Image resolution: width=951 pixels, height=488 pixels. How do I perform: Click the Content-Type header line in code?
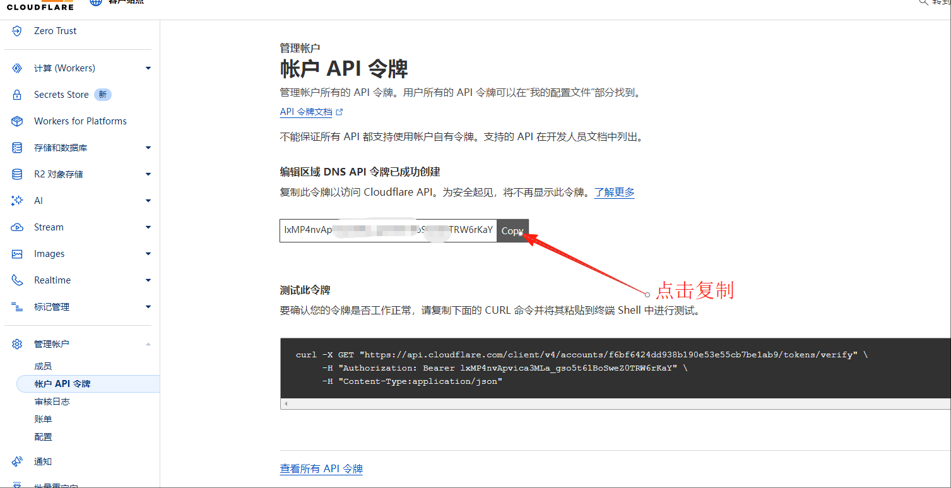coord(412,381)
